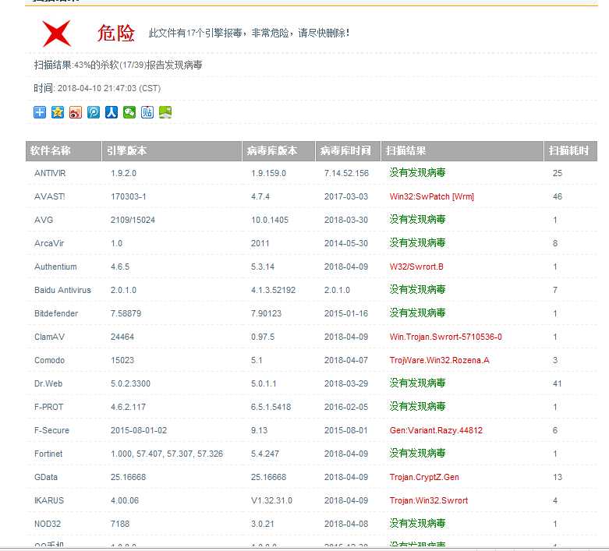Share to QQ Zone via star icon
This screenshot has width=609, height=551.
(58, 112)
